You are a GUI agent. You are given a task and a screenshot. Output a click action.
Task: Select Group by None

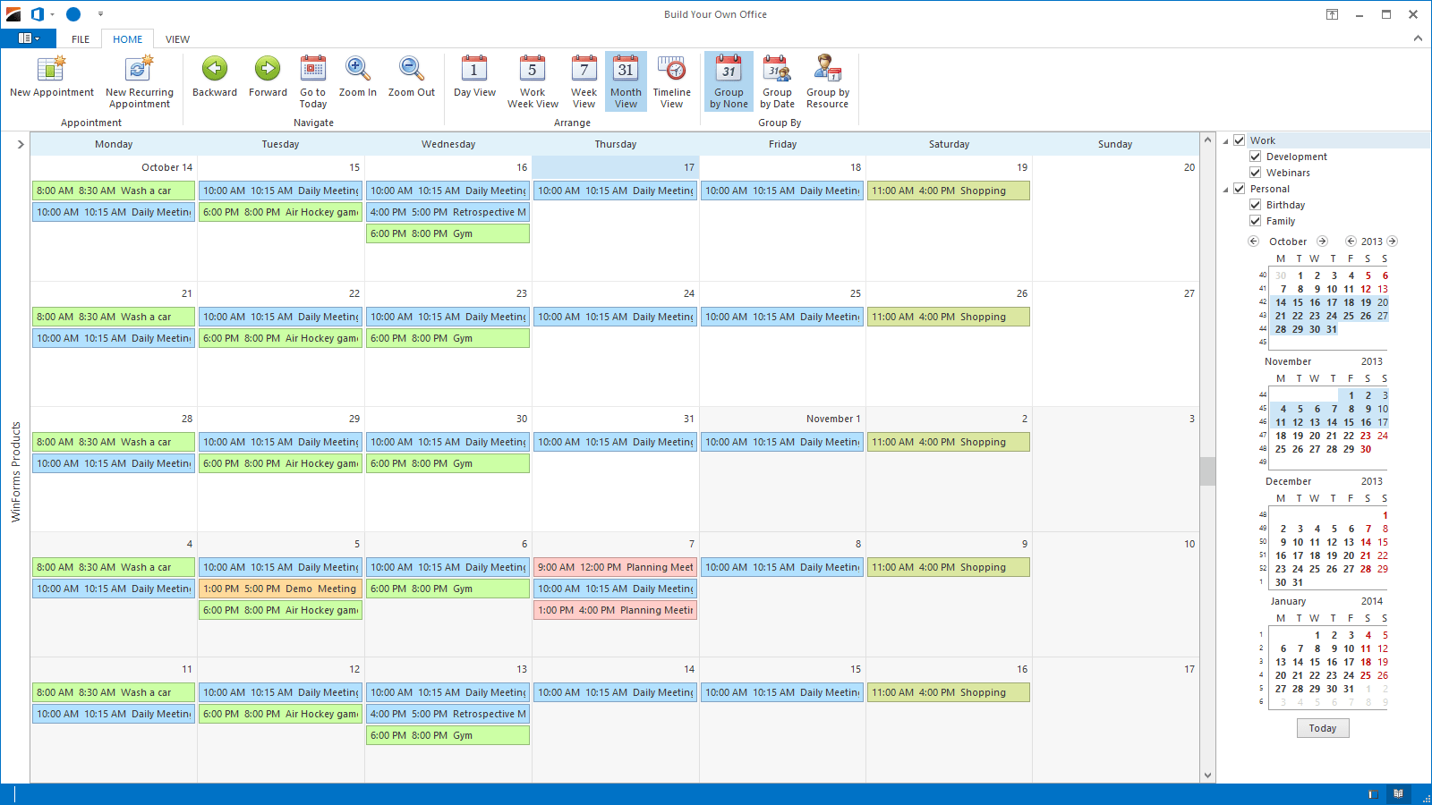tap(729, 81)
